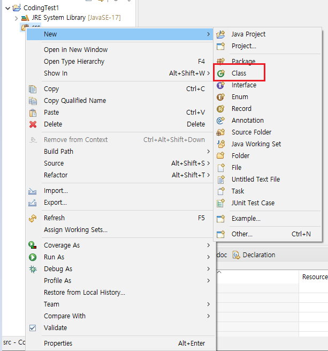Open the Team submenu arrow
This screenshot has height=351, width=328.
(x=208, y=304)
